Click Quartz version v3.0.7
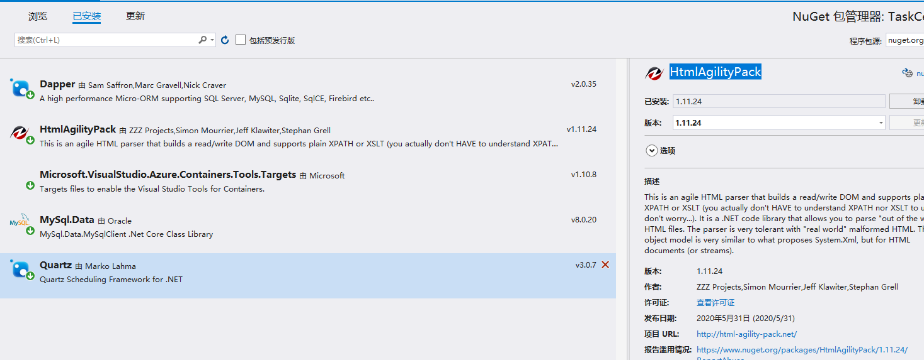The height and width of the screenshot is (360, 924). 586,265
